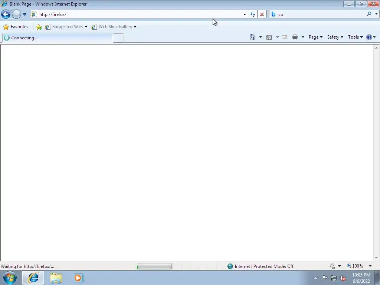
Task: Open the Tools menu
Action: 355,37
